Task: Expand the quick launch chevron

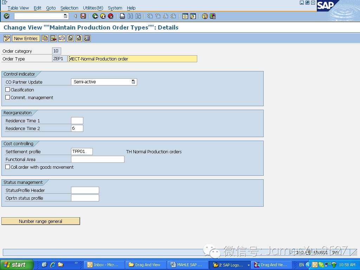Action: 76,263
